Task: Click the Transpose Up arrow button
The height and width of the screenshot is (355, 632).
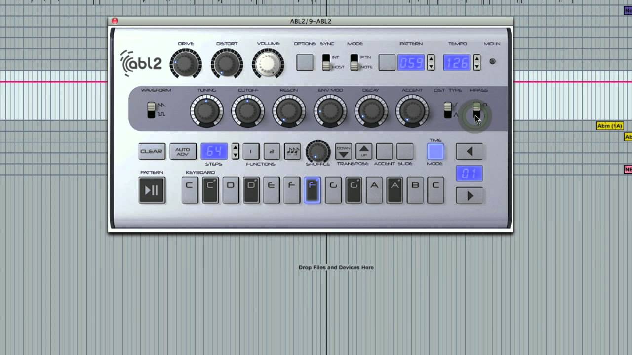Action: click(364, 151)
